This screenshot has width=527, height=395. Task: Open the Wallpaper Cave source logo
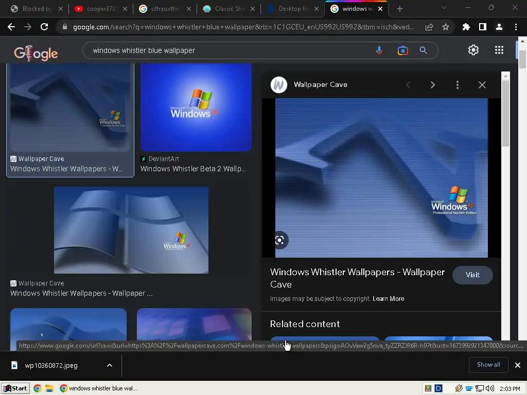[278, 85]
